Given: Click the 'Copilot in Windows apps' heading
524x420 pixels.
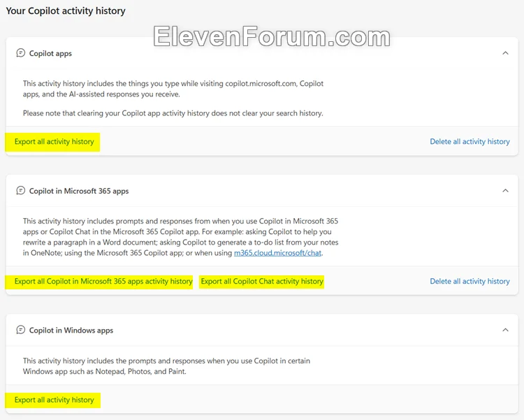Looking at the screenshot, I should 71,331.
